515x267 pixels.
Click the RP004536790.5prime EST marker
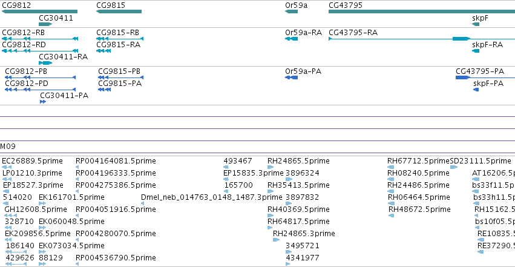coord(77,264)
